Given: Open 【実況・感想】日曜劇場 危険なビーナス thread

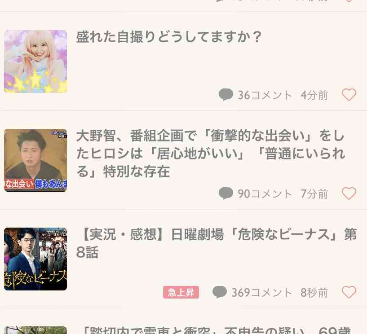Looking at the screenshot, I should 217,243.
